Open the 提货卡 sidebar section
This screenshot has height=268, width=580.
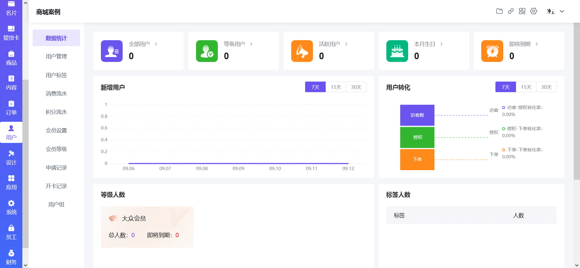[x=11, y=33]
